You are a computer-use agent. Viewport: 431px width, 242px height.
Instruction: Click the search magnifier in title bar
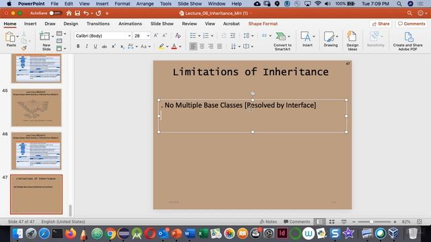click(409, 13)
